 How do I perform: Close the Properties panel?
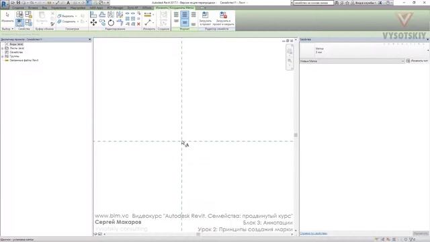427,40
